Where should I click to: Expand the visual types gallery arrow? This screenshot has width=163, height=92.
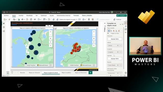[x=121, y=31]
